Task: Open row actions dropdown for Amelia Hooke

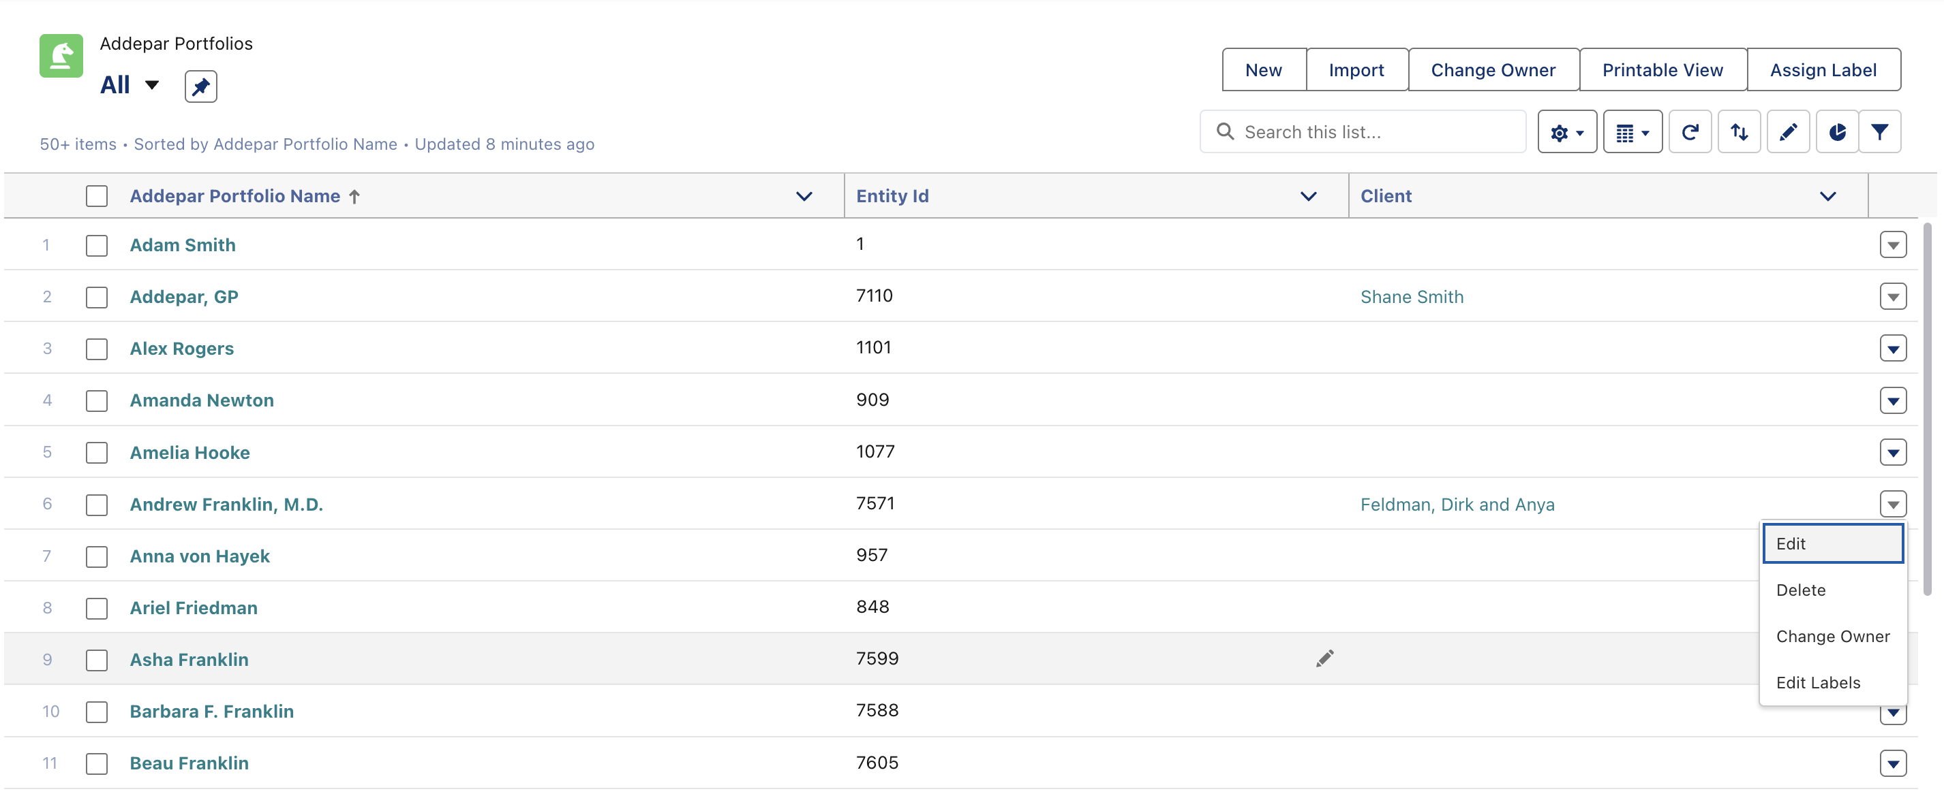Action: tap(1893, 453)
